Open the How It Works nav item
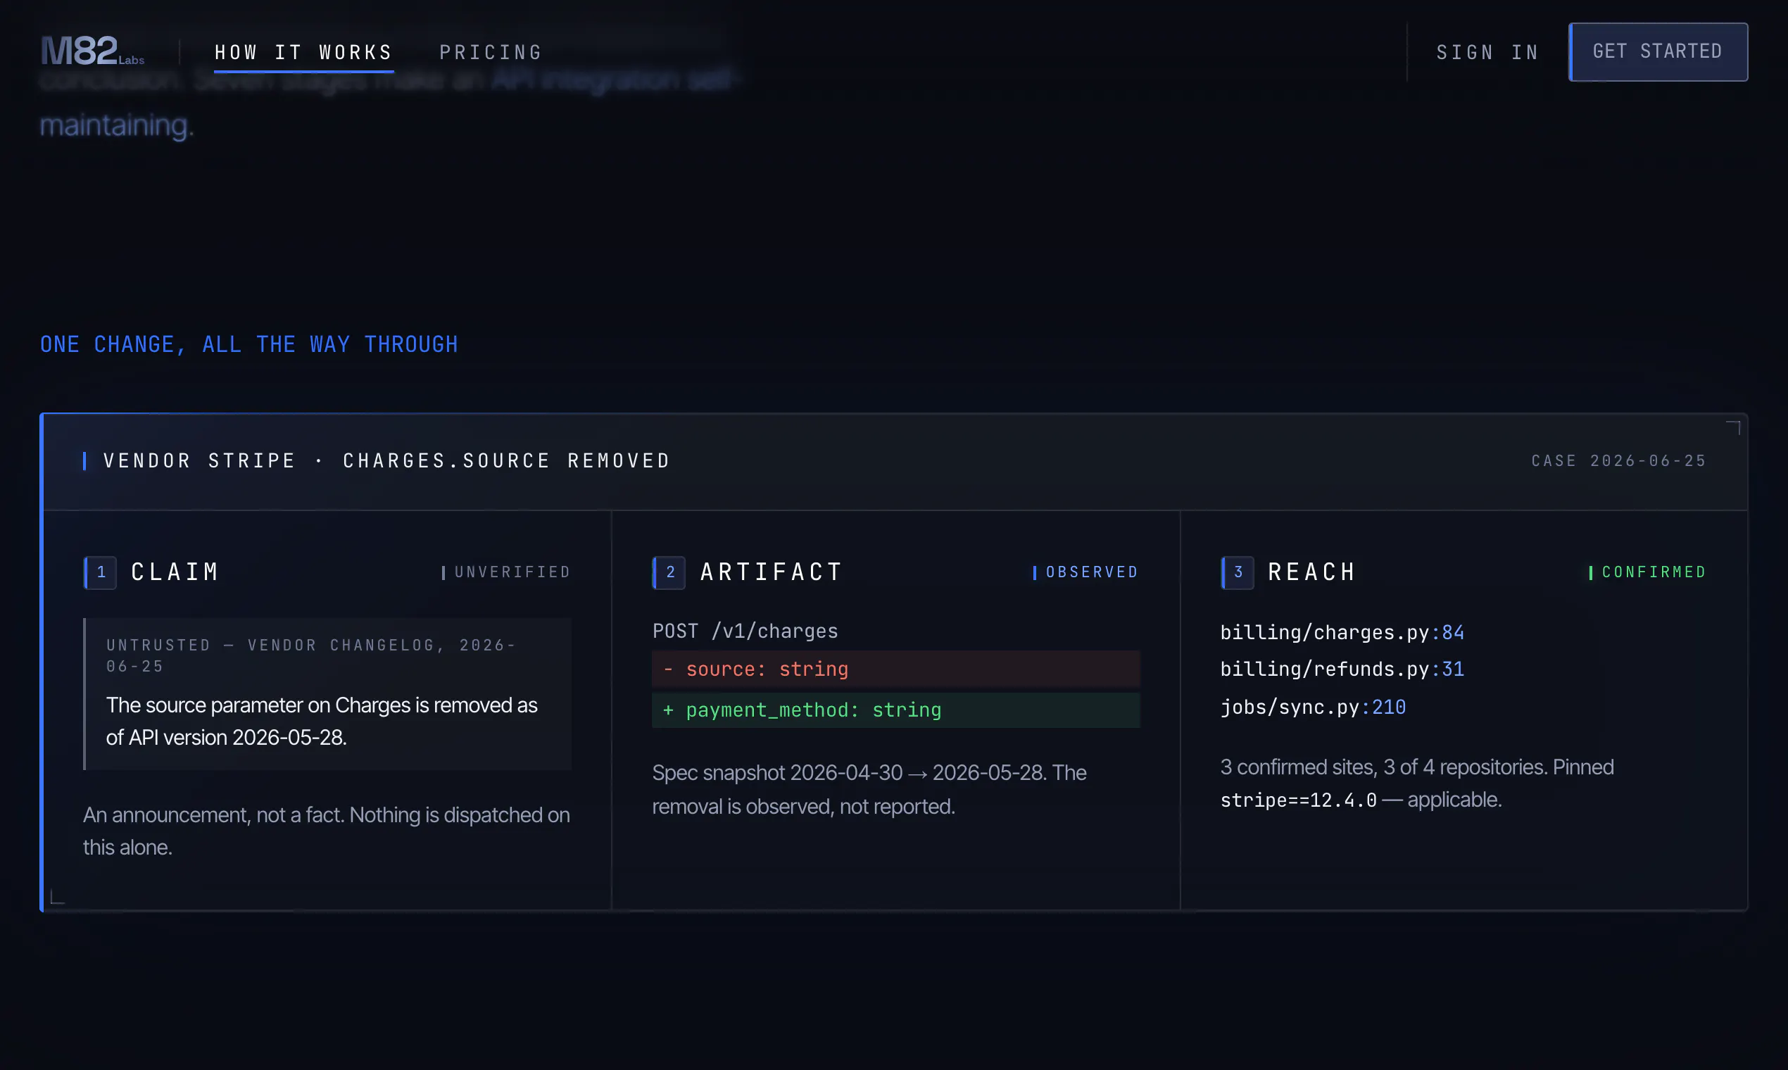Image resolution: width=1788 pixels, height=1070 pixels. click(303, 53)
